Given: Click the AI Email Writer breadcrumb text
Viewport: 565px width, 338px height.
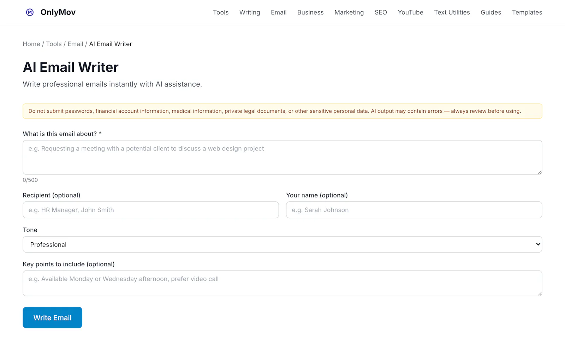Looking at the screenshot, I should (x=111, y=44).
